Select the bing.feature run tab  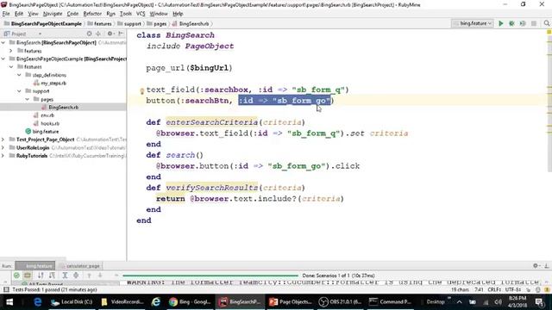pos(35,266)
